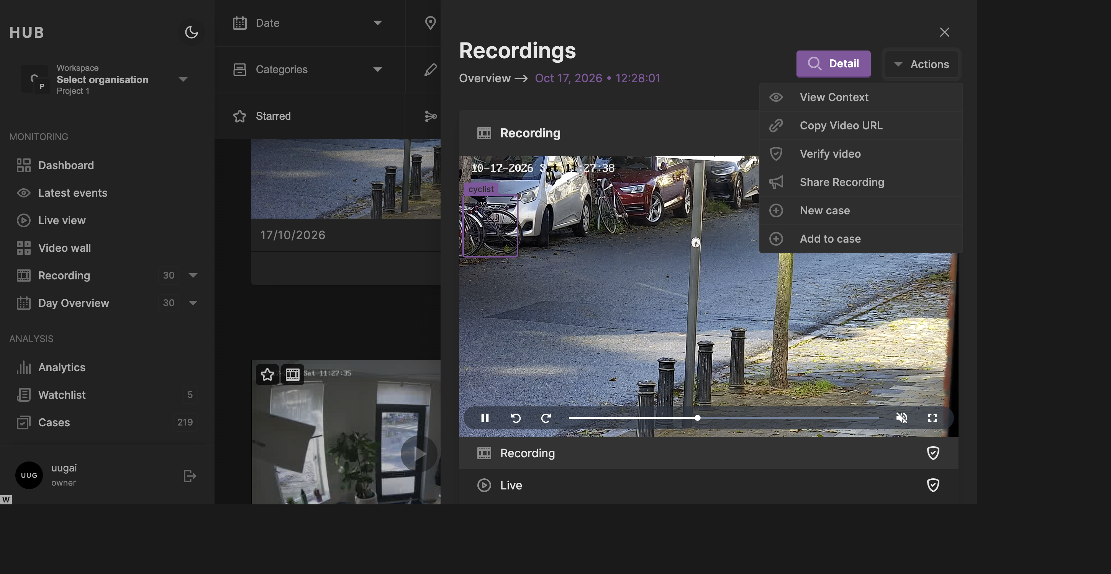Click the HUB logo
The image size is (1111, 574).
point(27,32)
